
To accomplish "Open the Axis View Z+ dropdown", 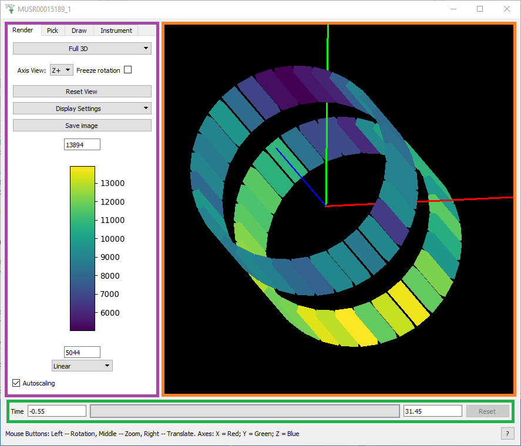I will tap(61, 70).
